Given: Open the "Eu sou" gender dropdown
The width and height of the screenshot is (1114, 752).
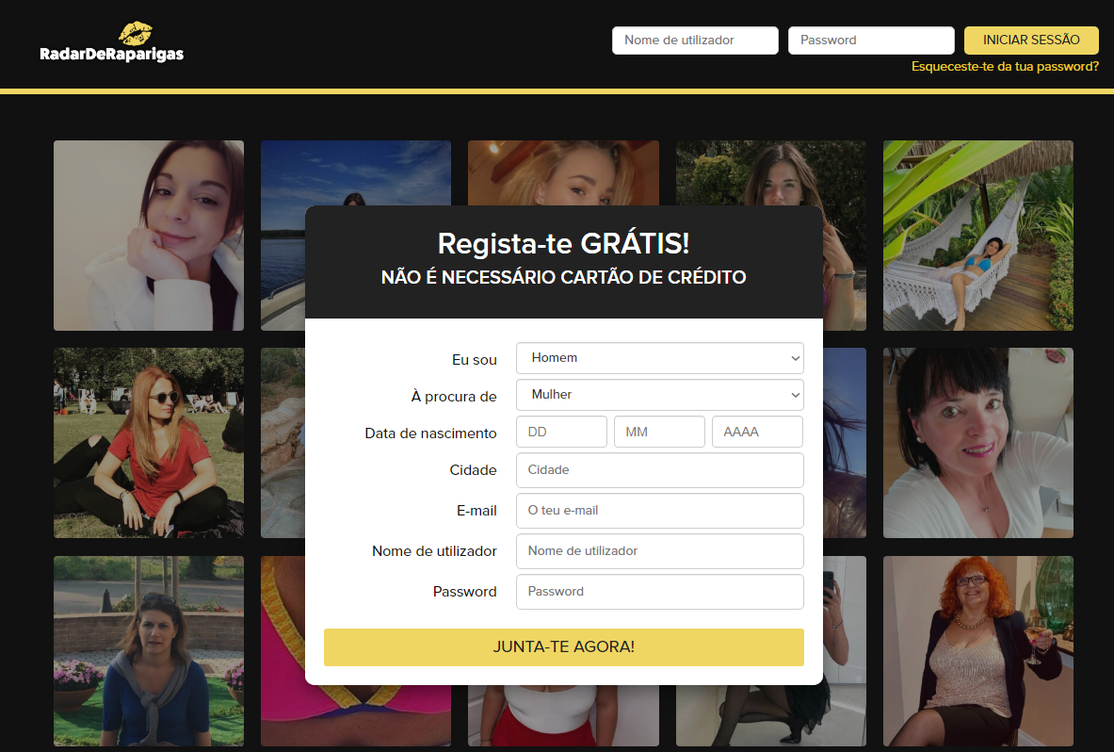Looking at the screenshot, I should point(659,358).
